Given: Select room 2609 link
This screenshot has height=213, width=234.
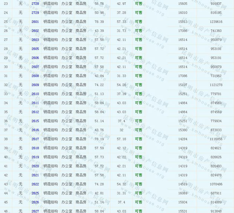Looking at the screenshot, I should (35, 85).
